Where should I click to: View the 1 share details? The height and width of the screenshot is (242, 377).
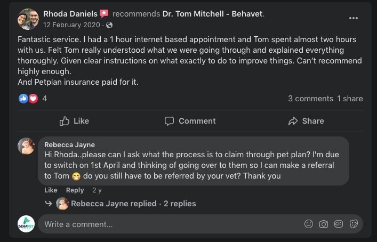(x=350, y=99)
